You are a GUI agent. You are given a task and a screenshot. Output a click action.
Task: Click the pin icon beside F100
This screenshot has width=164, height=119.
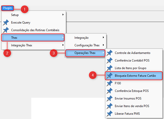[110, 83]
